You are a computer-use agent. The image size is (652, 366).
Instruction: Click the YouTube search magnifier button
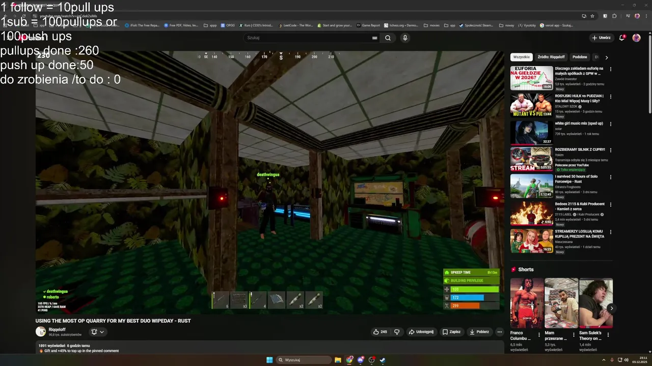click(x=388, y=38)
